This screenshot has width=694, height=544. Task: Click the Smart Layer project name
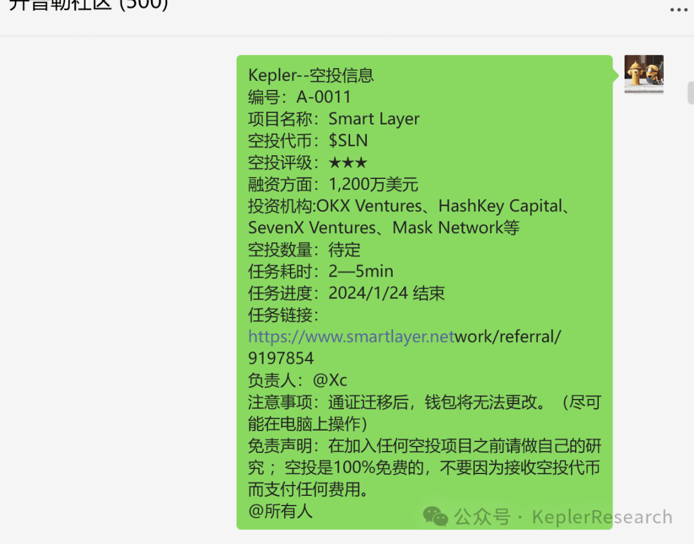tap(373, 119)
